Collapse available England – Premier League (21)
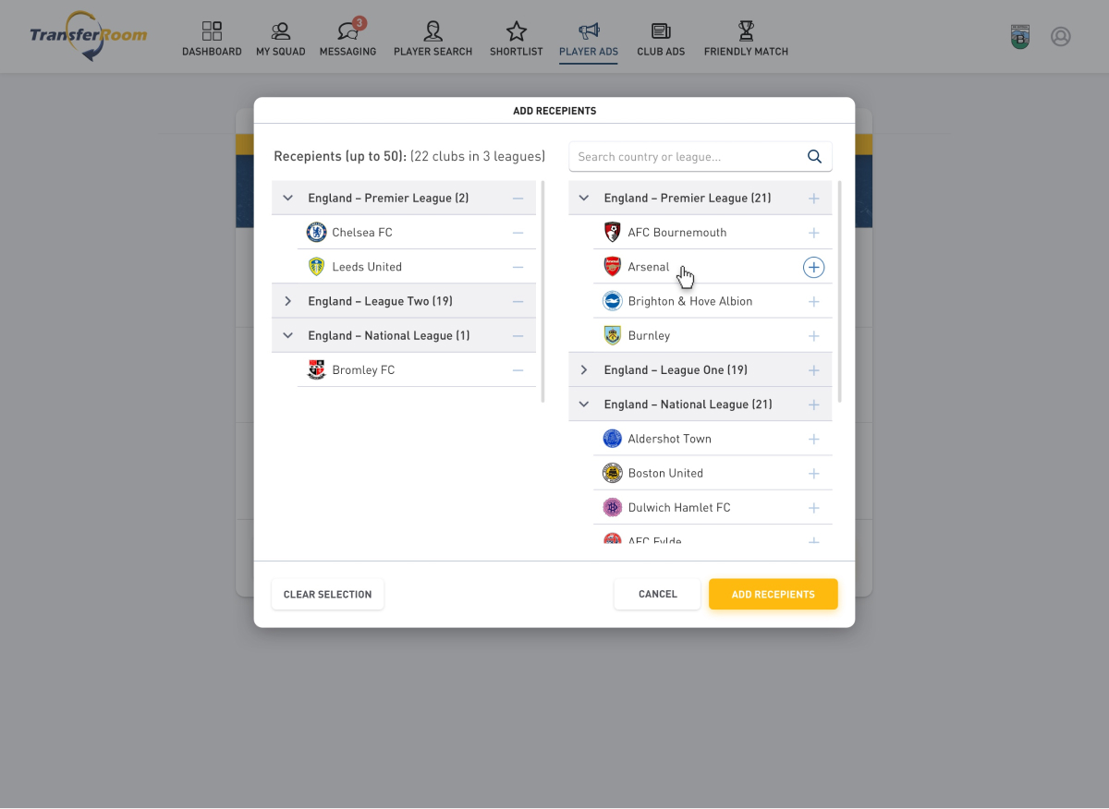The height and width of the screenshot is (809, 1109). (x=583, y=199)
